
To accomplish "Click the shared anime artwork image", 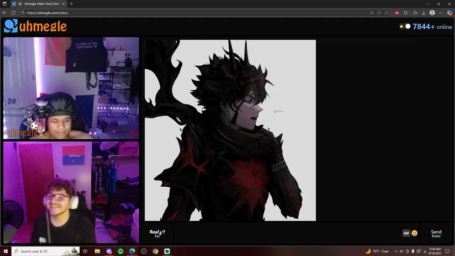I will coord(230,130).
